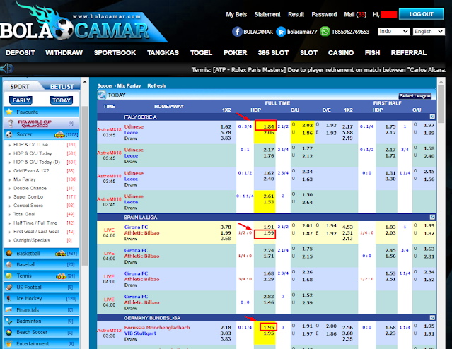Click the US Football sport icon
This screenshot has width=452, height=349.
9,288
